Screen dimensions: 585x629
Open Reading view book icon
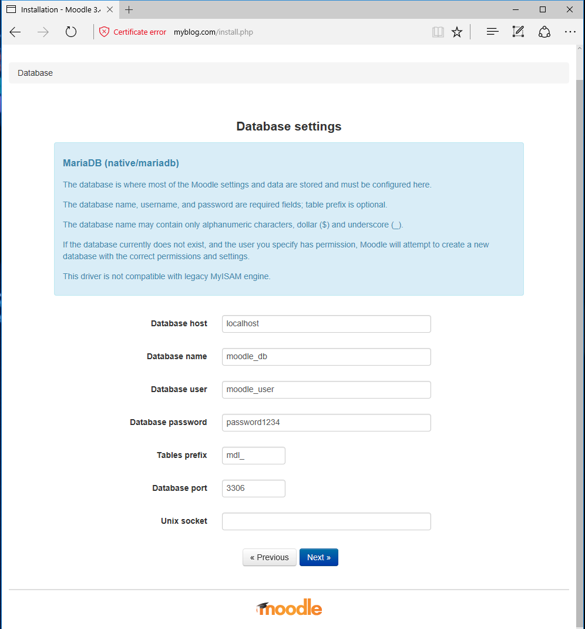[438, 32]
